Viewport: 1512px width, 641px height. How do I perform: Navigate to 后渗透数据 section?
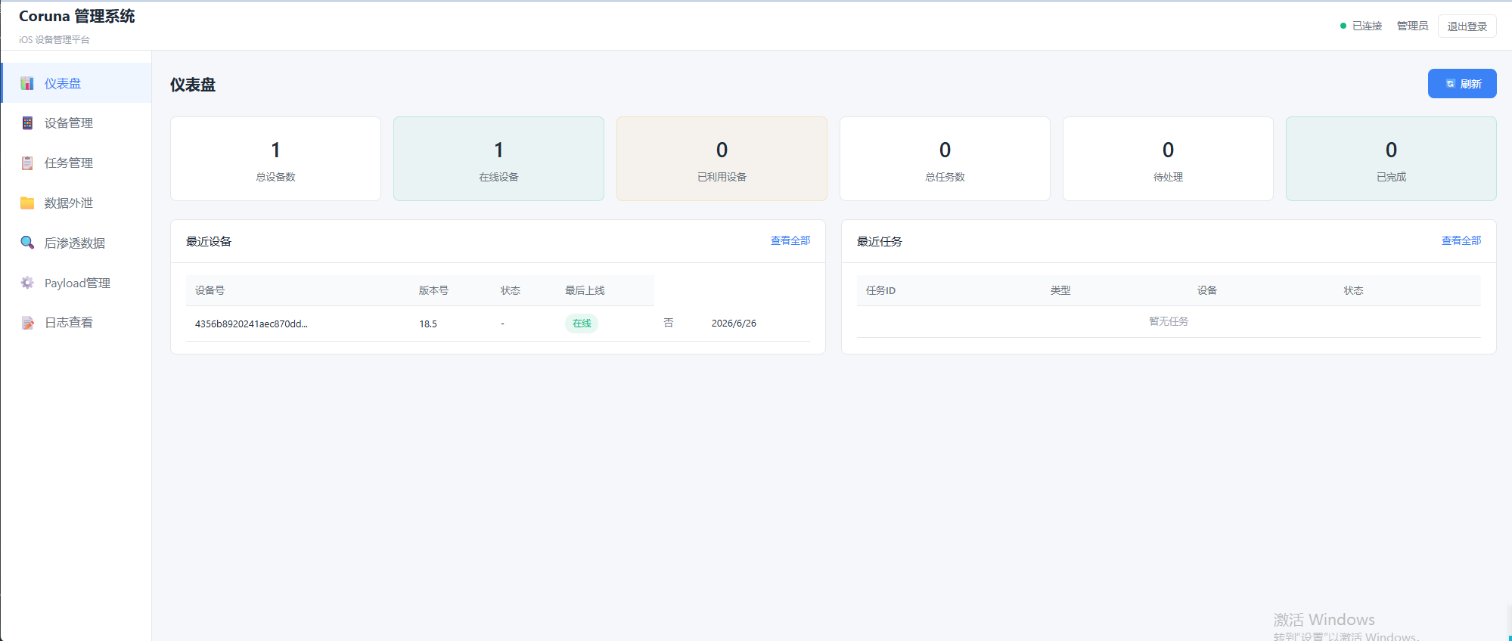click(76, 243)
